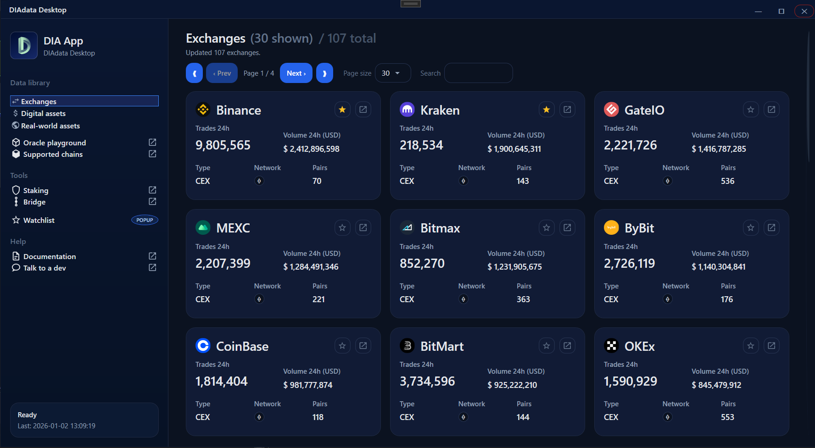Select Digital assets in the sidebar
Viewport: 815px width, 448px height.
point(43,114)
